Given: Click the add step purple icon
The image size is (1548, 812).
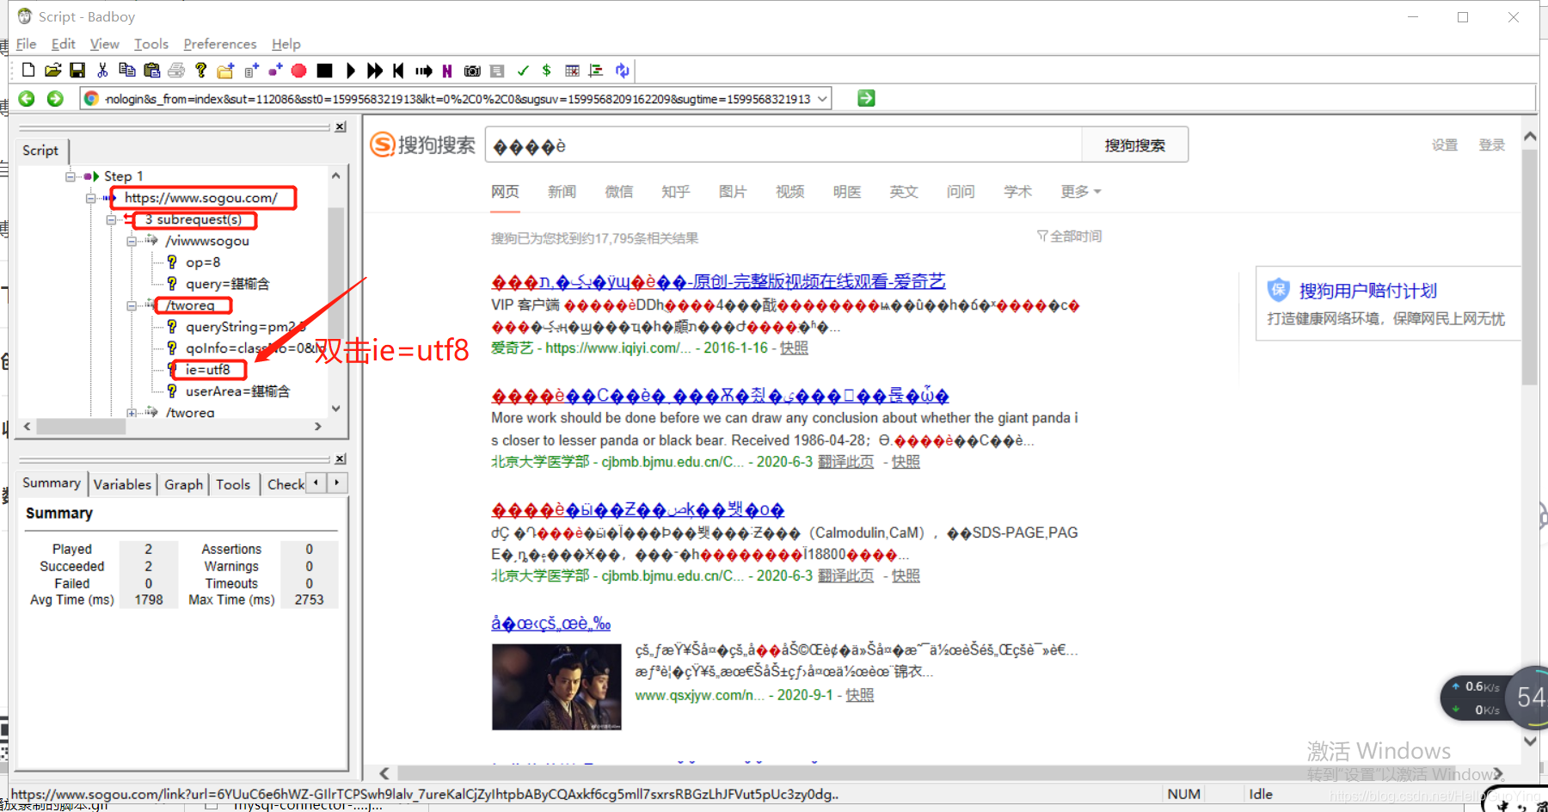Looking at the screenshot, I should (x=275, y=71).
